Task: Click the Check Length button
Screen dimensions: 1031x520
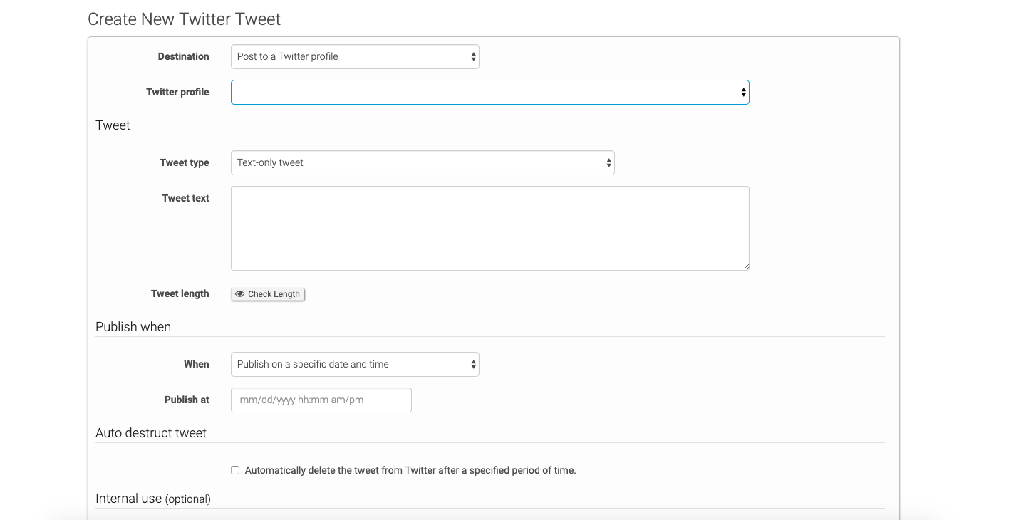Action: tap(268, 294)
